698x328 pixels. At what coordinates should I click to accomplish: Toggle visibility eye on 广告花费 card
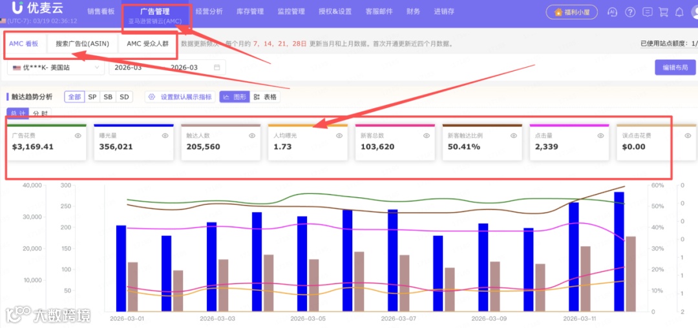point(78,136)
